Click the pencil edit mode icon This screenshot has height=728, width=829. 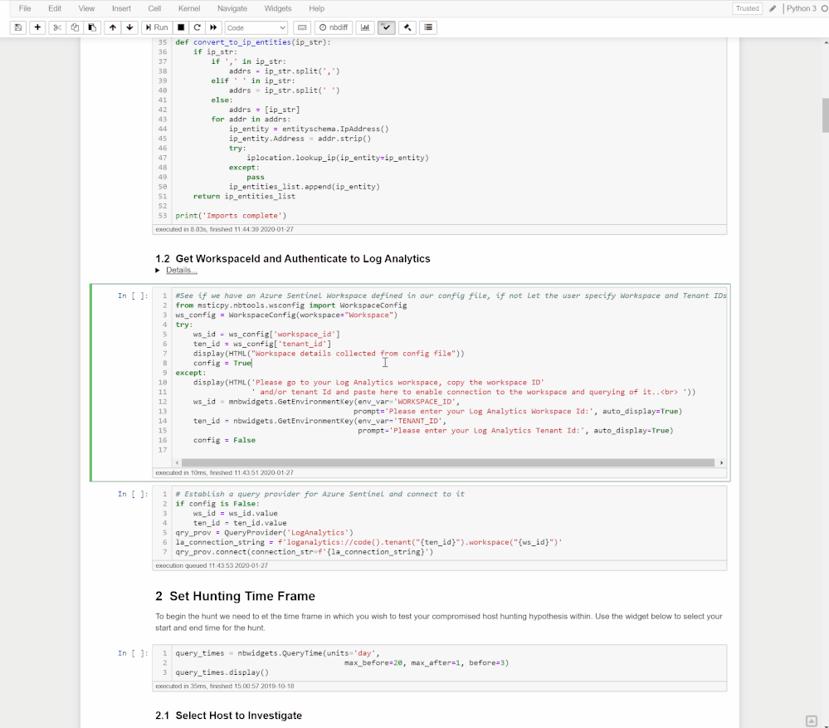tap(773, 8)
